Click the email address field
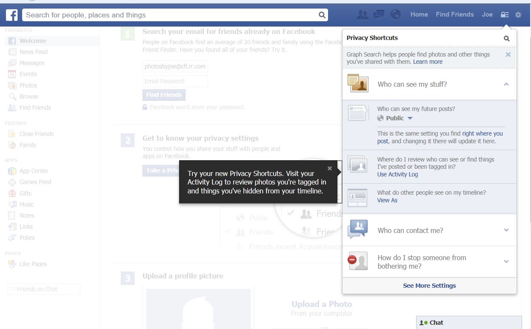Image resolution: width=531 pixels, height=329 pixels. [x=175, y=66]
